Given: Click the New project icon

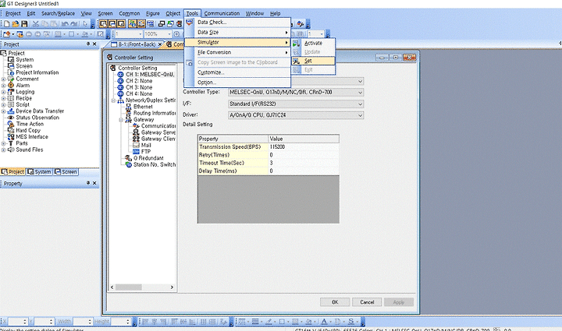Looking at the screenshot, I should point(6,24).
